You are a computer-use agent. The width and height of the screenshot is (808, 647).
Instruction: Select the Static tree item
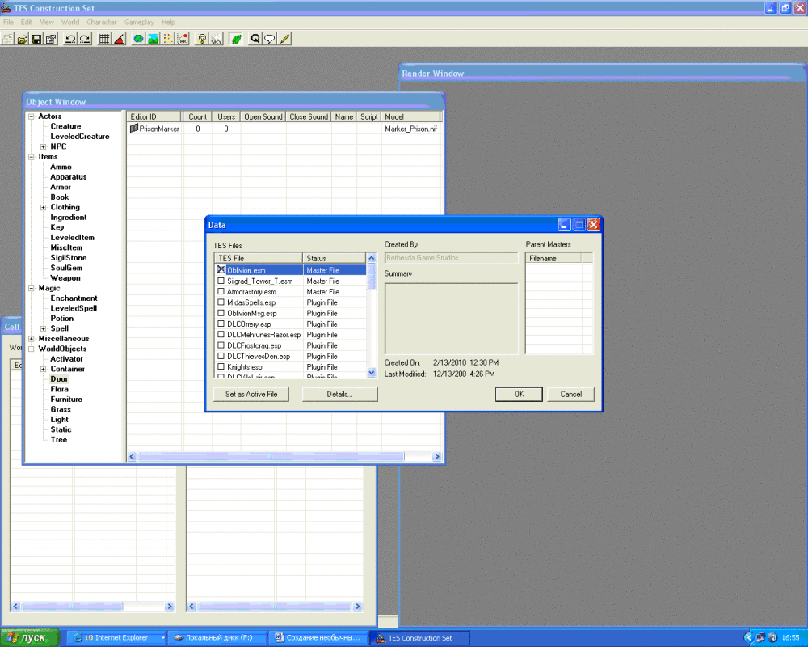(61, 429)
